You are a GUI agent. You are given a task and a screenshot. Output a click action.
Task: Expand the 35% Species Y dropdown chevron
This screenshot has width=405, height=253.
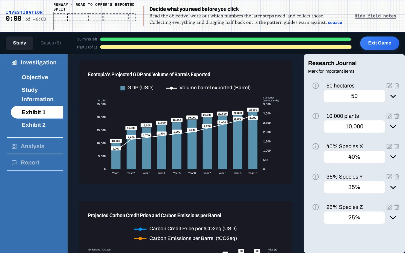(x=393, y=187)
